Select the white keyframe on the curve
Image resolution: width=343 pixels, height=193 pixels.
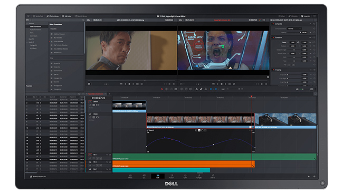pos(214,144)
